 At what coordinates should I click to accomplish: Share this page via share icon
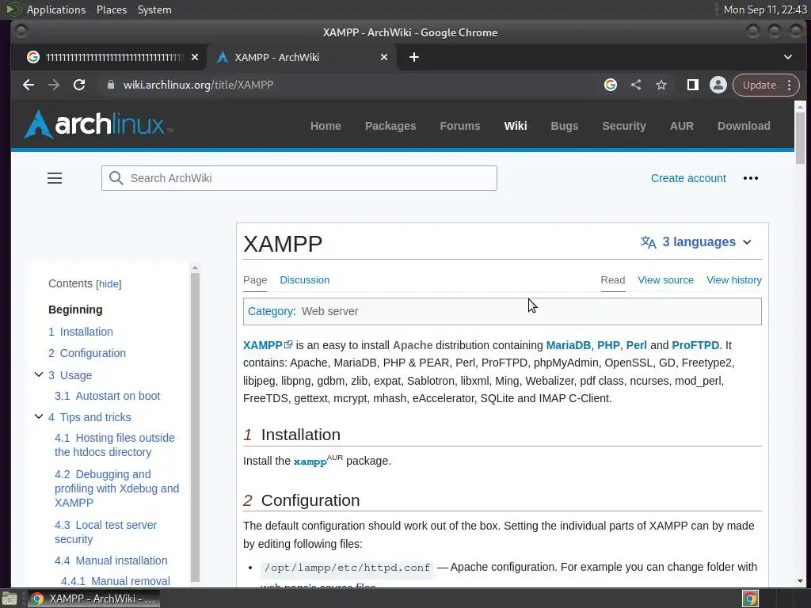point(636,85)
